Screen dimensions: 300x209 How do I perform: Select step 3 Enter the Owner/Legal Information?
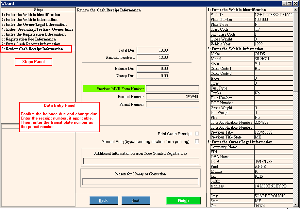click(x=34, y=24)
